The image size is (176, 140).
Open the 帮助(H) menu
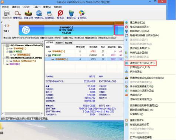click(x=58, y=7)
